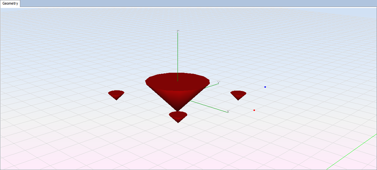The height and width of the screenshot is (170, 377).
Task: Click the bottom tip of the front small cone
Action: pyautogui.click(x=178, y=122)
